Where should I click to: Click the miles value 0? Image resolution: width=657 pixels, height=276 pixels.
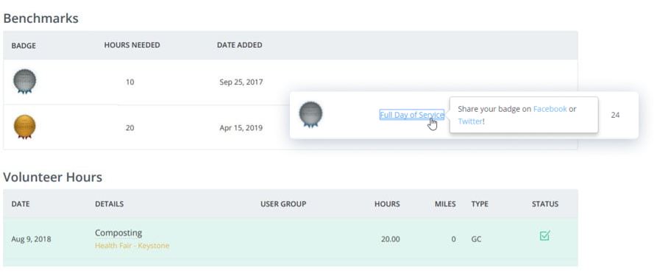[454, 239]
